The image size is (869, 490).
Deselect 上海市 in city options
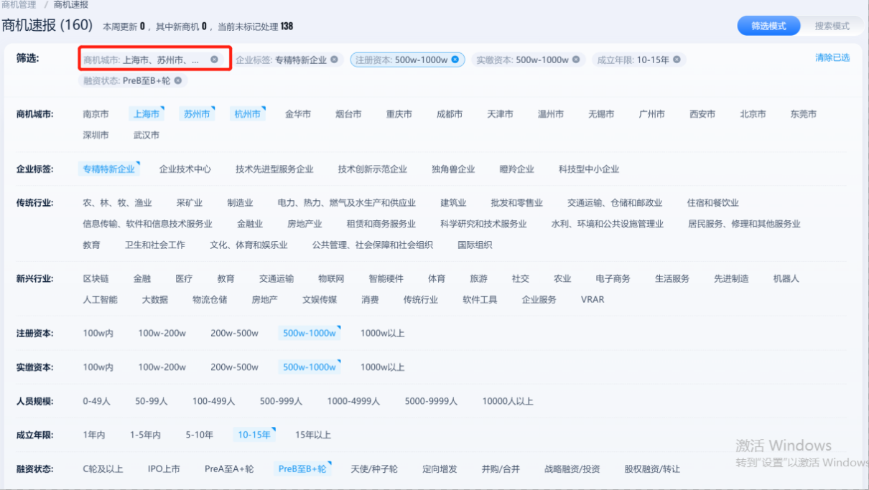(x=145, y=114)
